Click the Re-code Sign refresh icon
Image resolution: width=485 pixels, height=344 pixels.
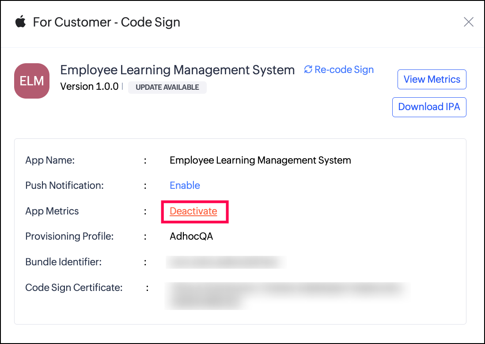click(308, 70)
